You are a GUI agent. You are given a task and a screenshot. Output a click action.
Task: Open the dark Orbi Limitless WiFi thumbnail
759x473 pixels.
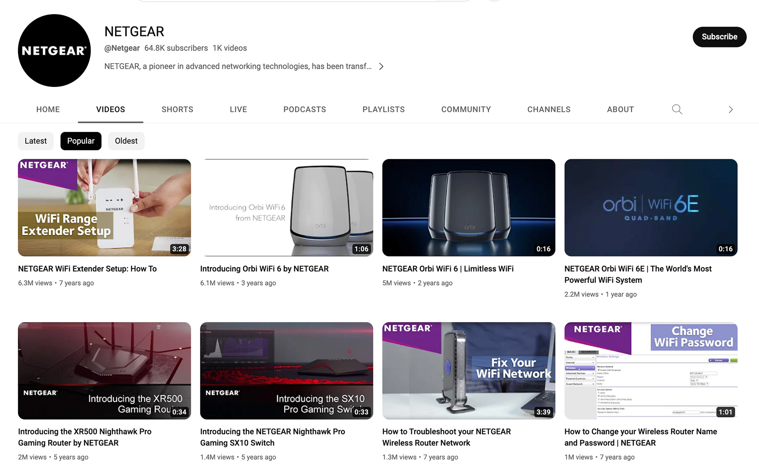pos(469,208)
